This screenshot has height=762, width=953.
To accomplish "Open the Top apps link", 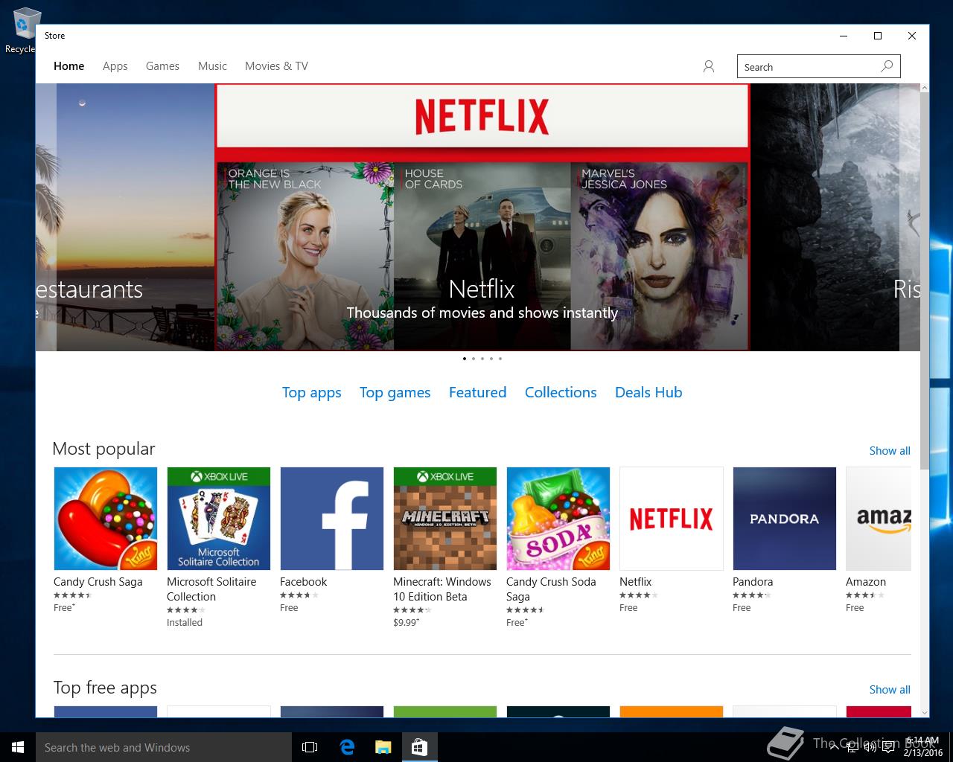I will pos(311,392).
